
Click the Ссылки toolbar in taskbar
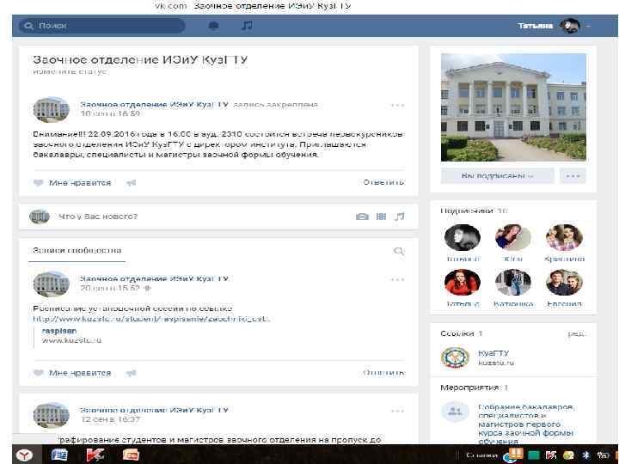pos(481,455)
